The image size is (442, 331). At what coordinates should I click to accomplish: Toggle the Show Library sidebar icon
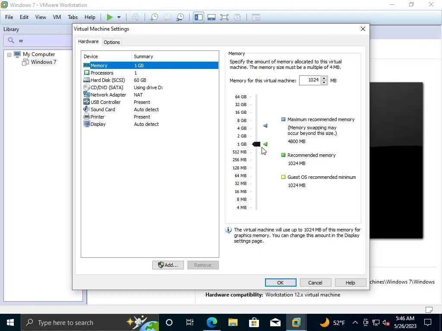pos(199,17)
